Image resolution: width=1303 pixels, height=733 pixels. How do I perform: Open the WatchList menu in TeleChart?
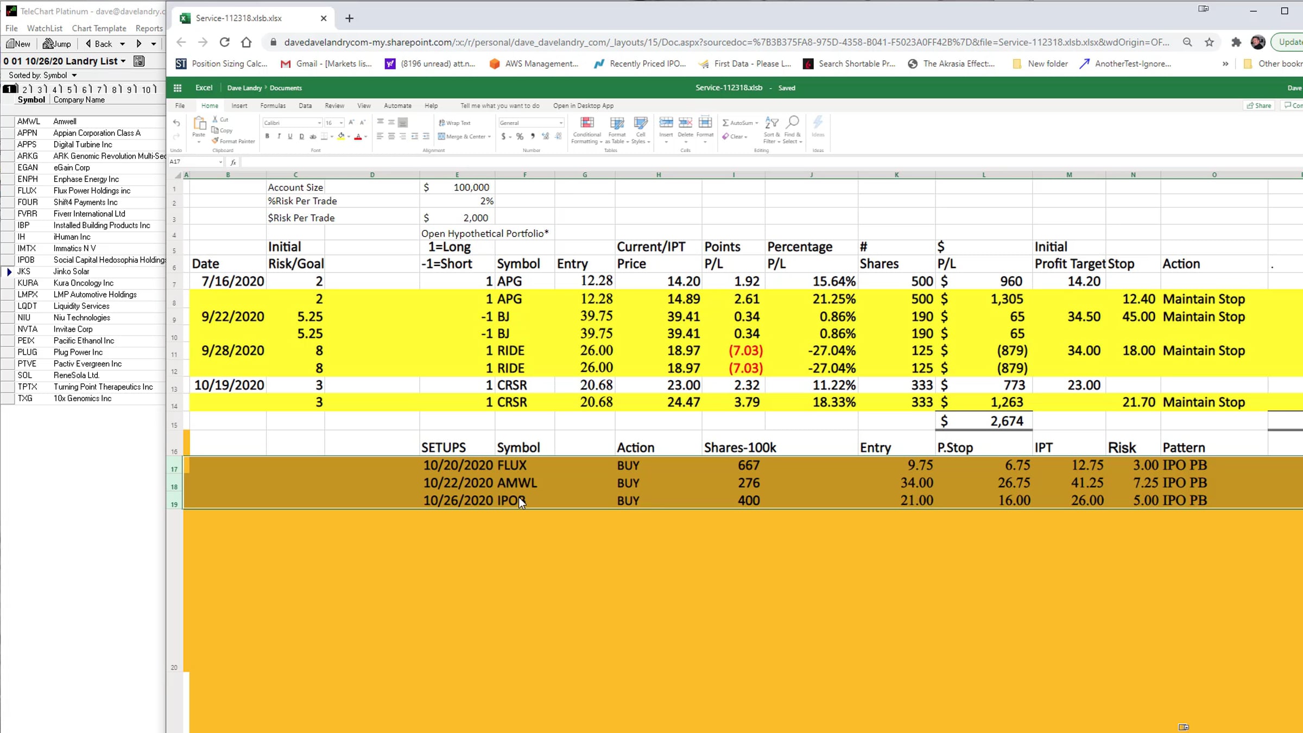tap(45, 28)
